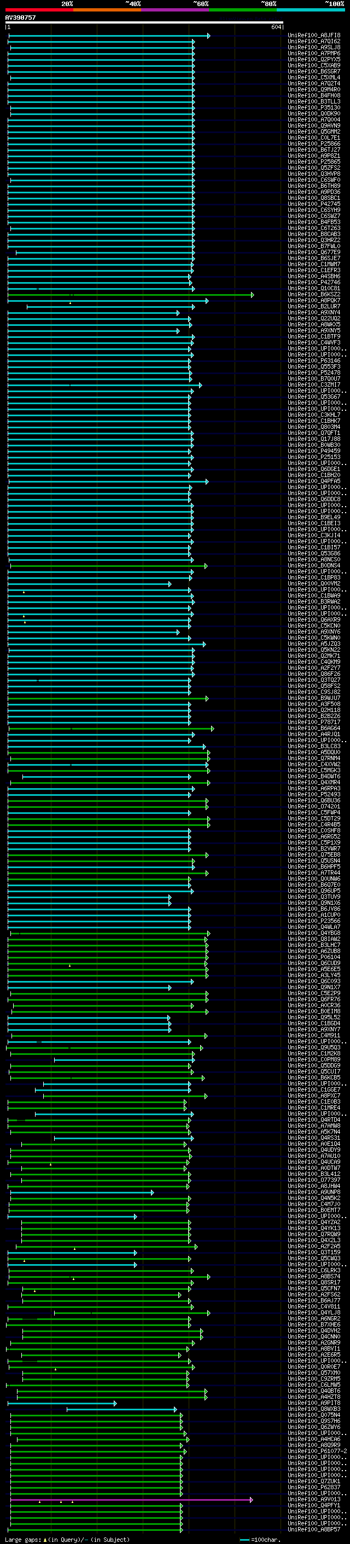Click the white query sequence bar
This screenshot has width=350, height=1544.
click(144, 23)
